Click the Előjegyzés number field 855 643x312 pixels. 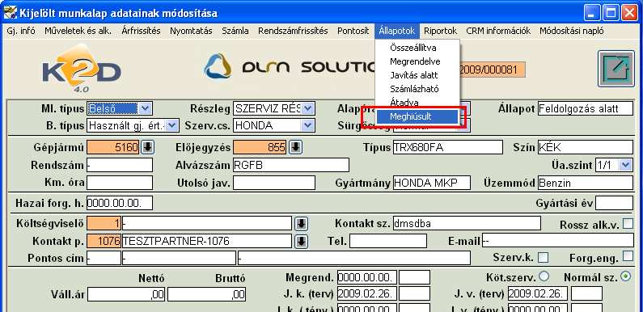point(260,147)
